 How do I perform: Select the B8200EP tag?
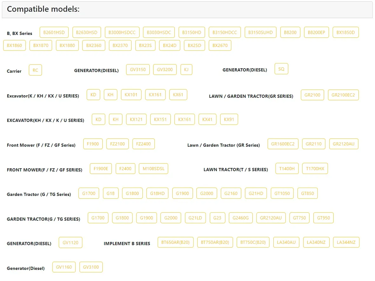tap(317, 32)
